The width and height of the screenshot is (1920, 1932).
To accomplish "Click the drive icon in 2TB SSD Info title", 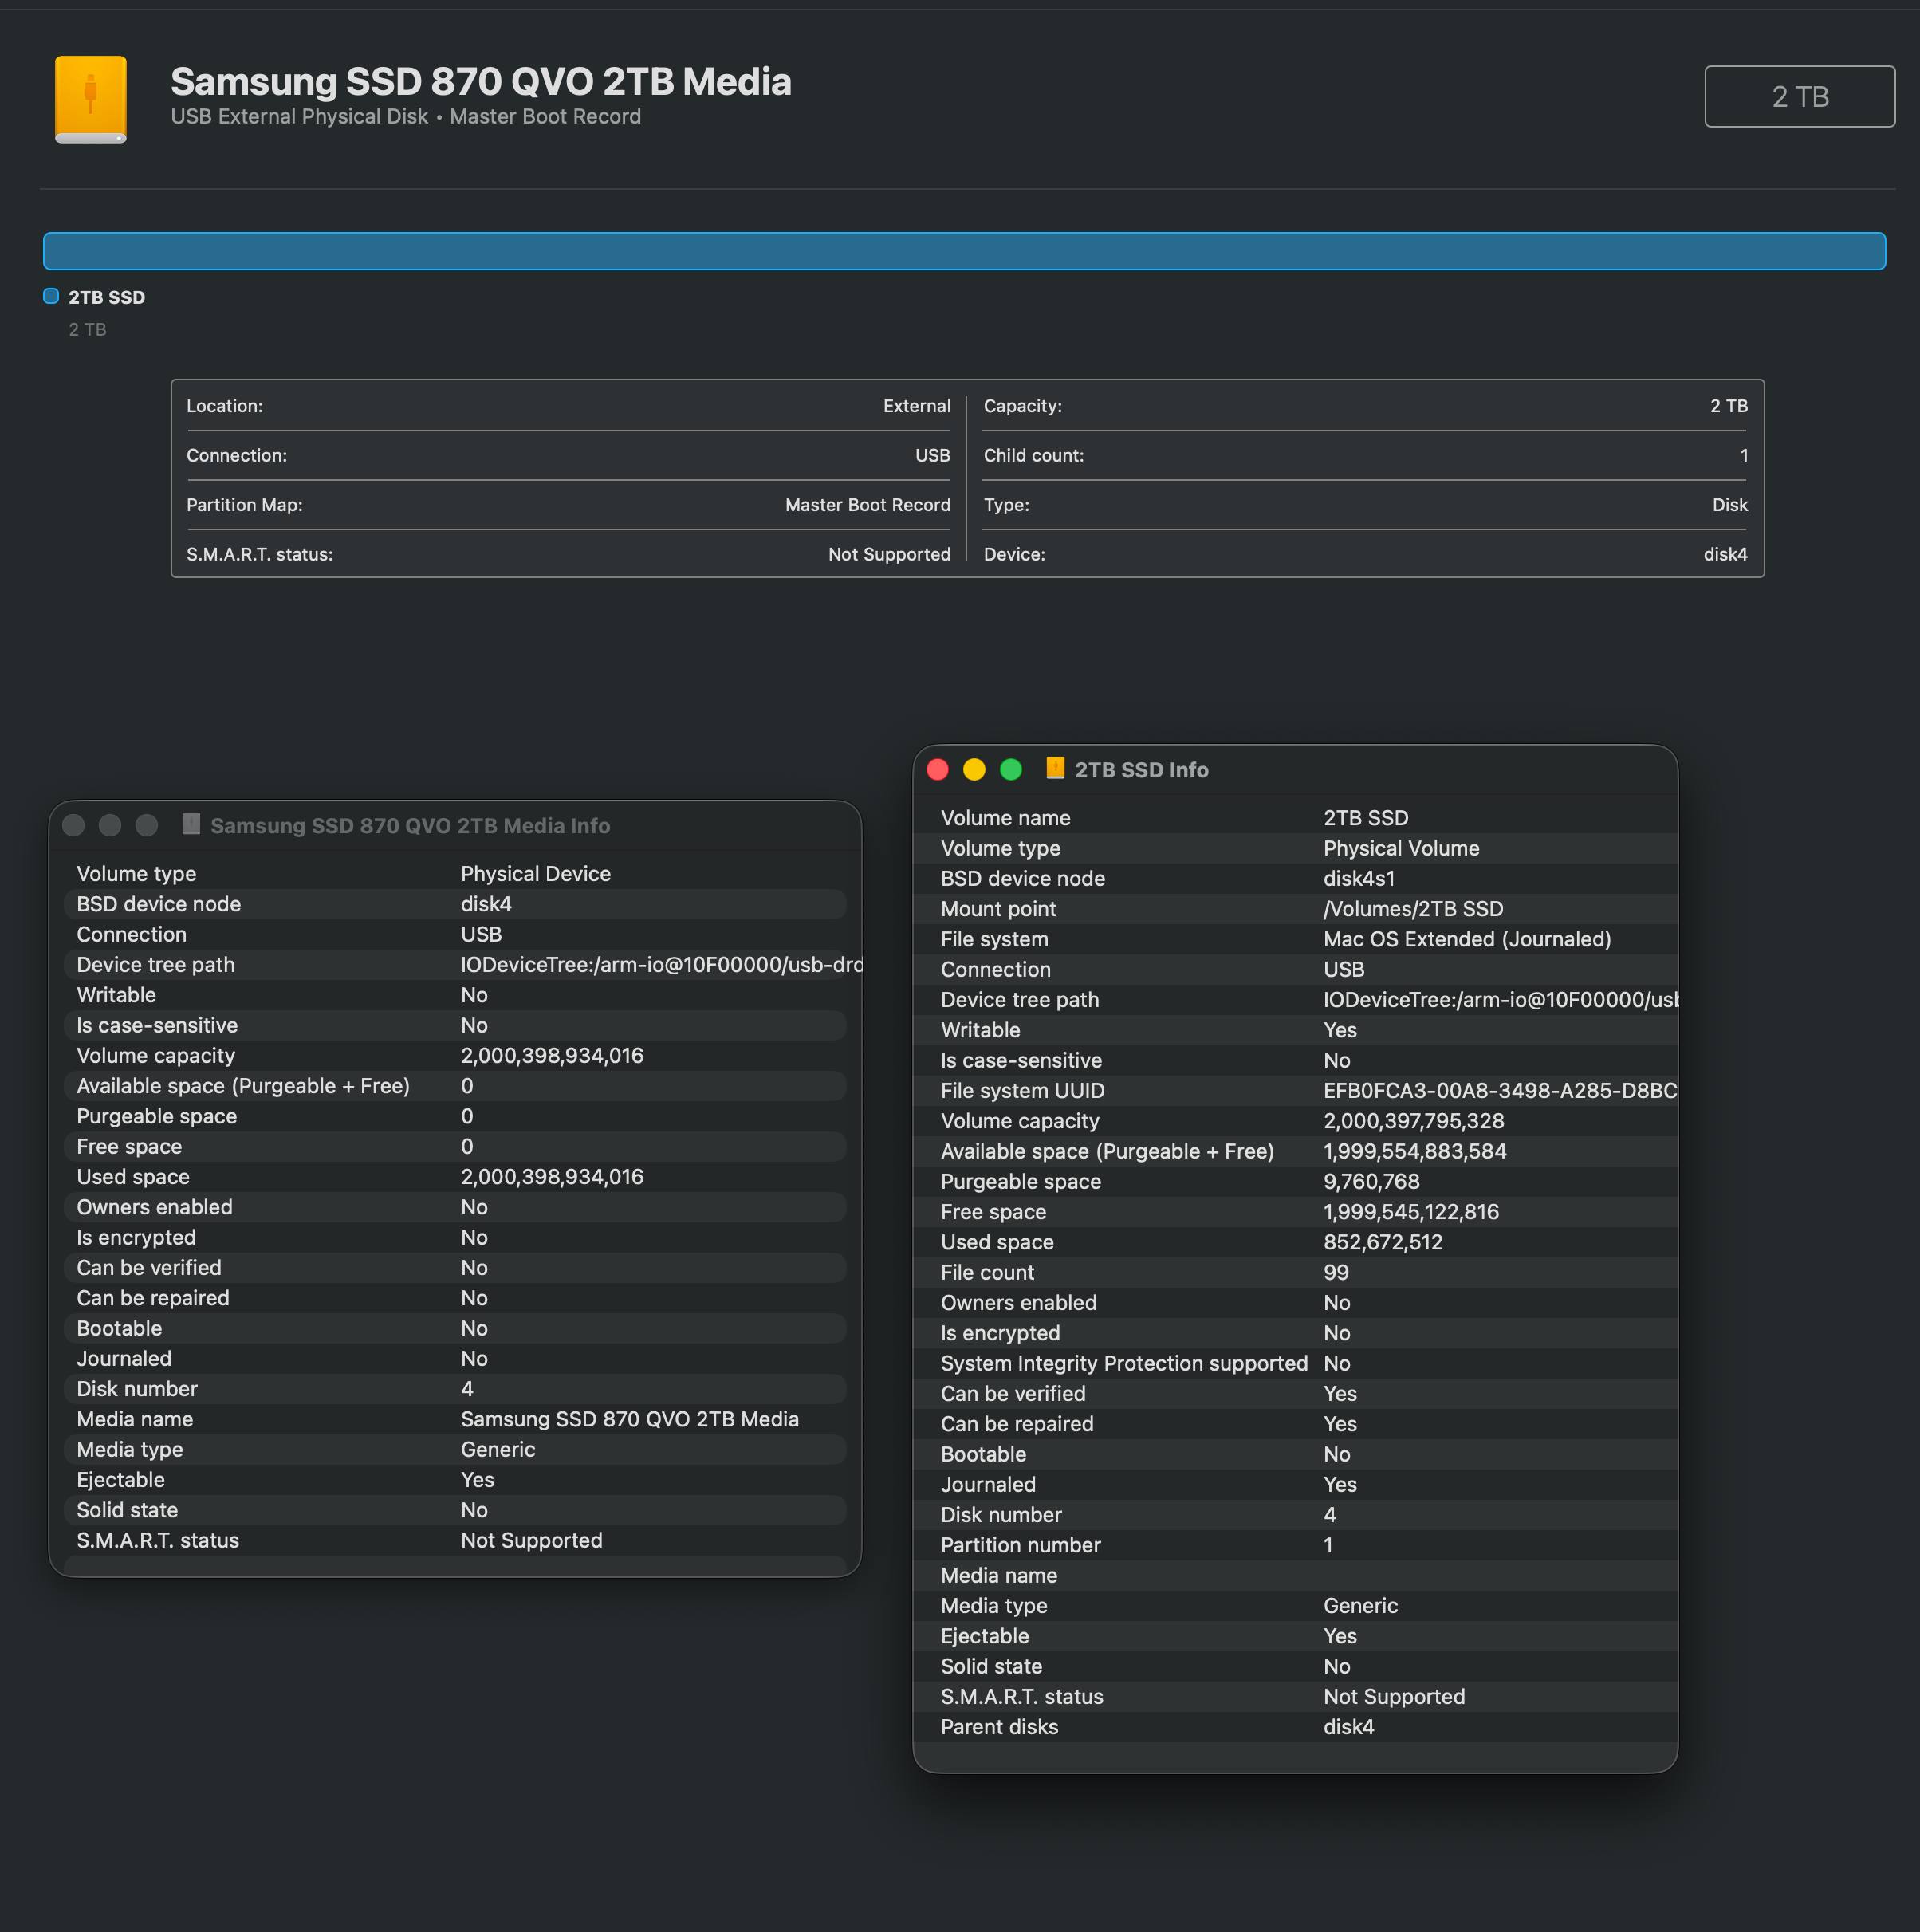I will point(1054,768).
